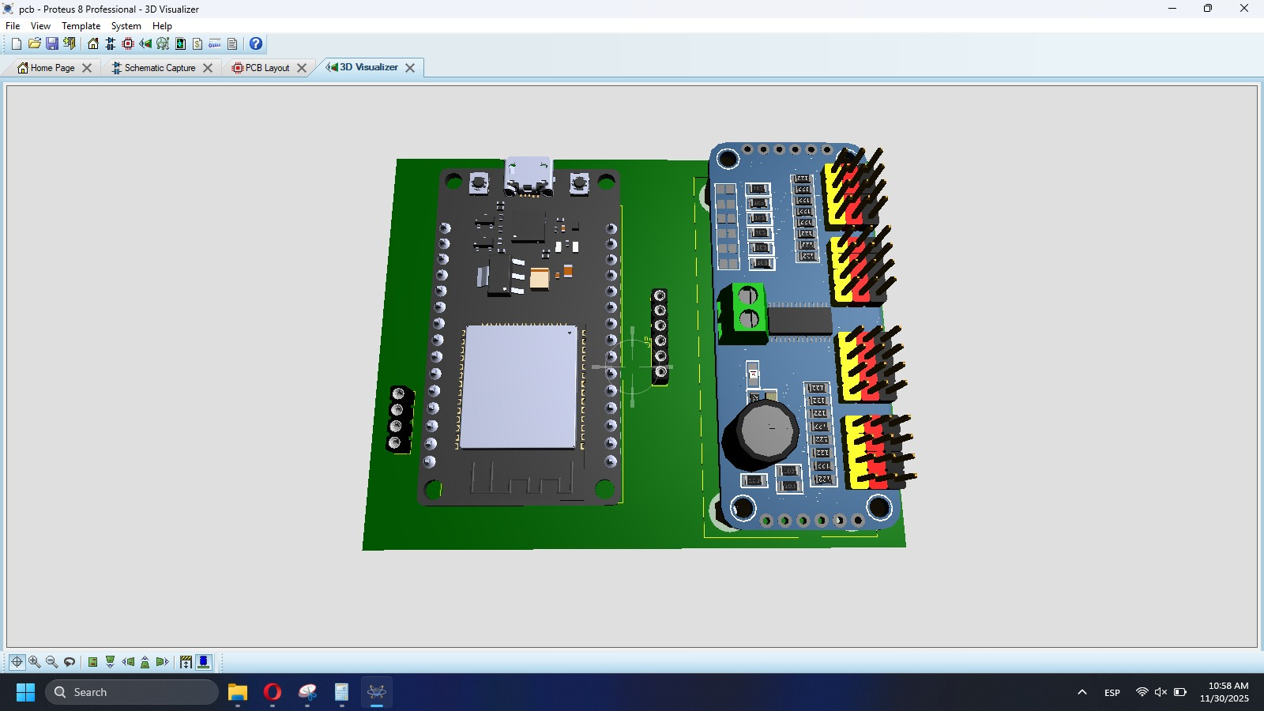
Task: Close the Schematic Capture tab
Action: pyautogui.click(x=208, y=68)
